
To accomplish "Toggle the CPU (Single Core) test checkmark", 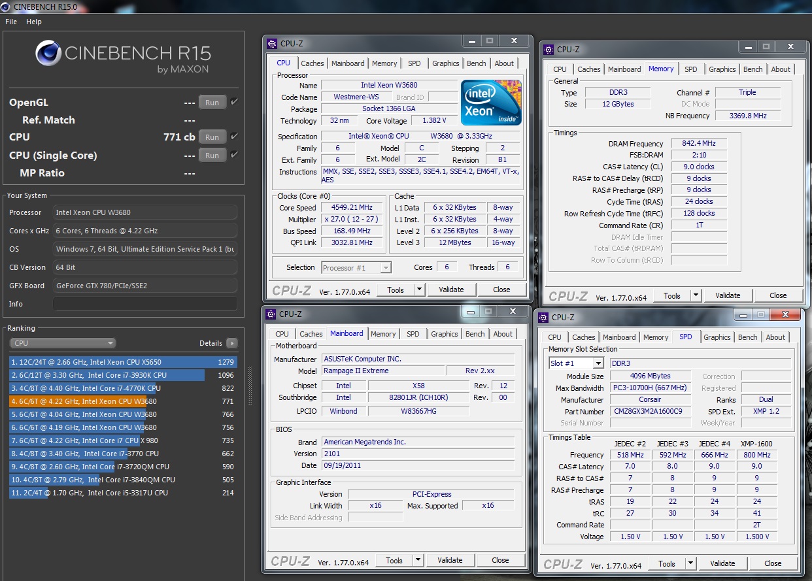I will click(x=234, y=155).
